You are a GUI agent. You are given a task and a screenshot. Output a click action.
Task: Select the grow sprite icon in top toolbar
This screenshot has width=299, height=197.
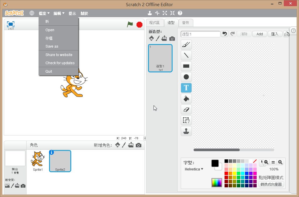point(165,13)
